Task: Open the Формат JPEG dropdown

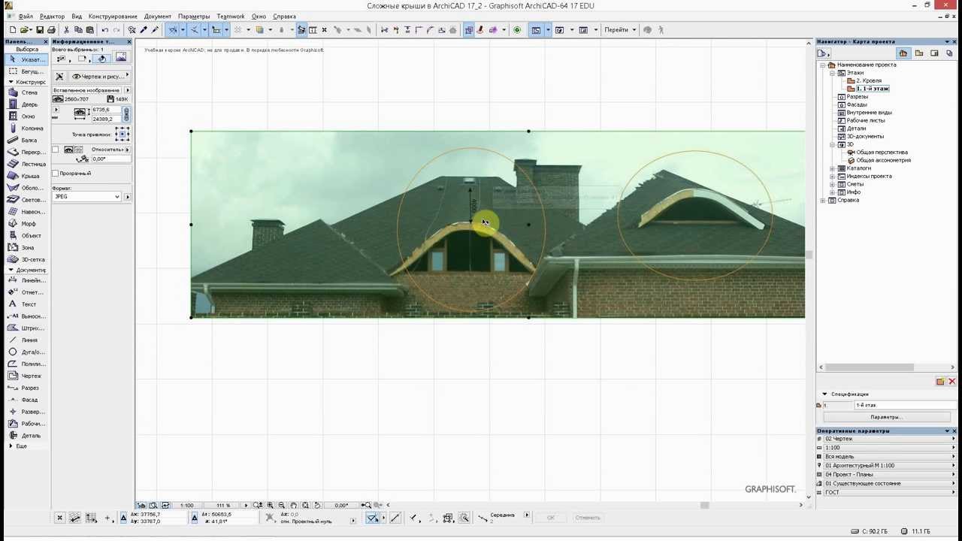Action: click(86, 197)
